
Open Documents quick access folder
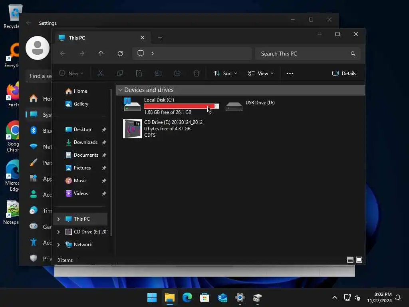click(x=86, y=155)
